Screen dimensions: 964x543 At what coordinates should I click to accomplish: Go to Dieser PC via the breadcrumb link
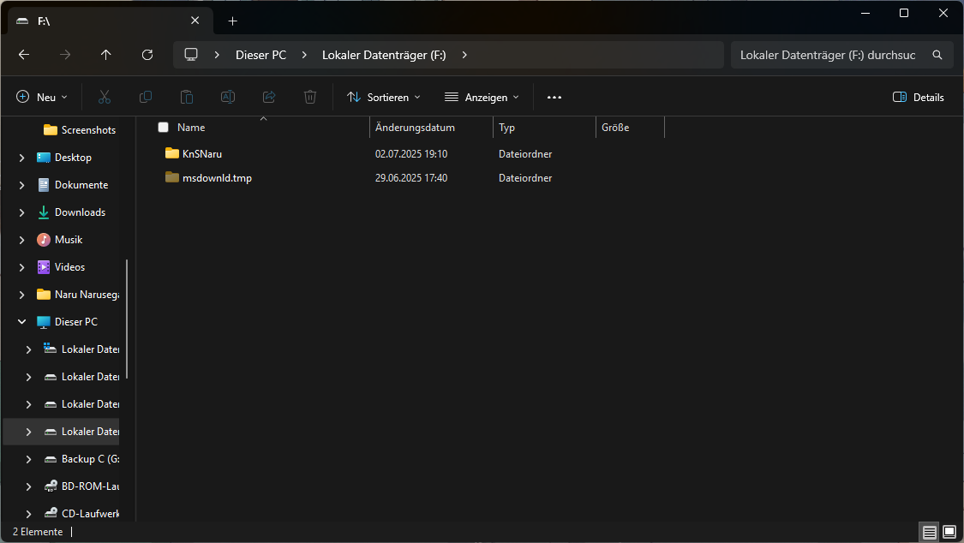pos(260,55)
